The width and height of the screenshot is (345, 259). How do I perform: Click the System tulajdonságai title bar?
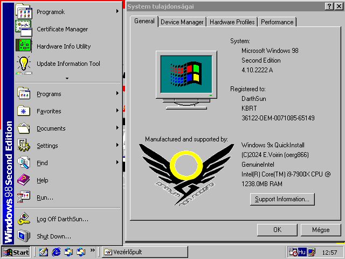(225, 6)
